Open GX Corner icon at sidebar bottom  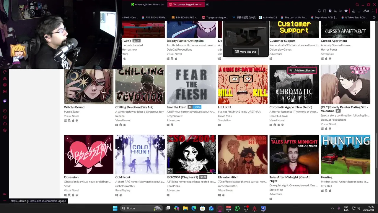tap(5, 194)
